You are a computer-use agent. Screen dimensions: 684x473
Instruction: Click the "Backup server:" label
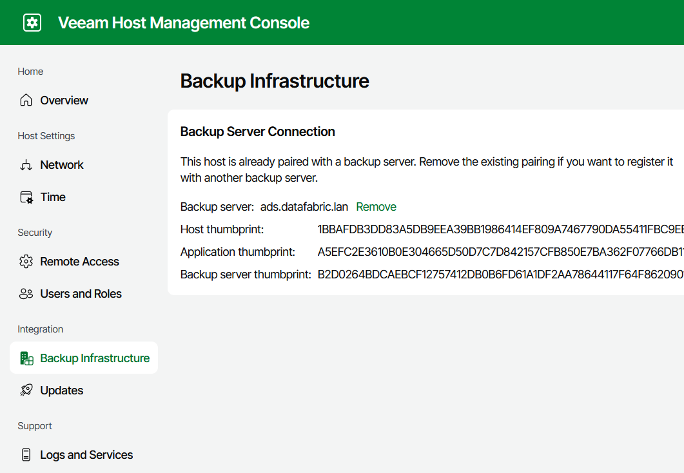pyautogui.click(x=217, y=207)
